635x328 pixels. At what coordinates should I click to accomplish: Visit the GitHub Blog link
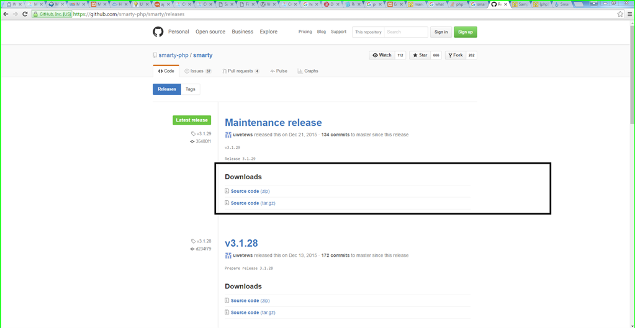tap(321, 32)
